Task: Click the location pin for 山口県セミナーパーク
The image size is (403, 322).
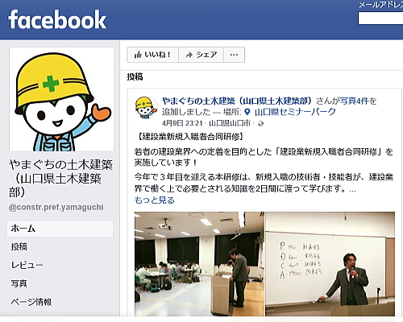Action: pyautogui.click(x=247, y=112)
